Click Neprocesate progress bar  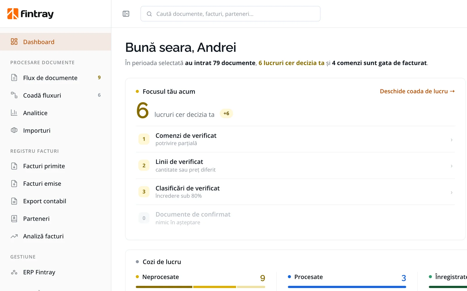click(200, 287)
